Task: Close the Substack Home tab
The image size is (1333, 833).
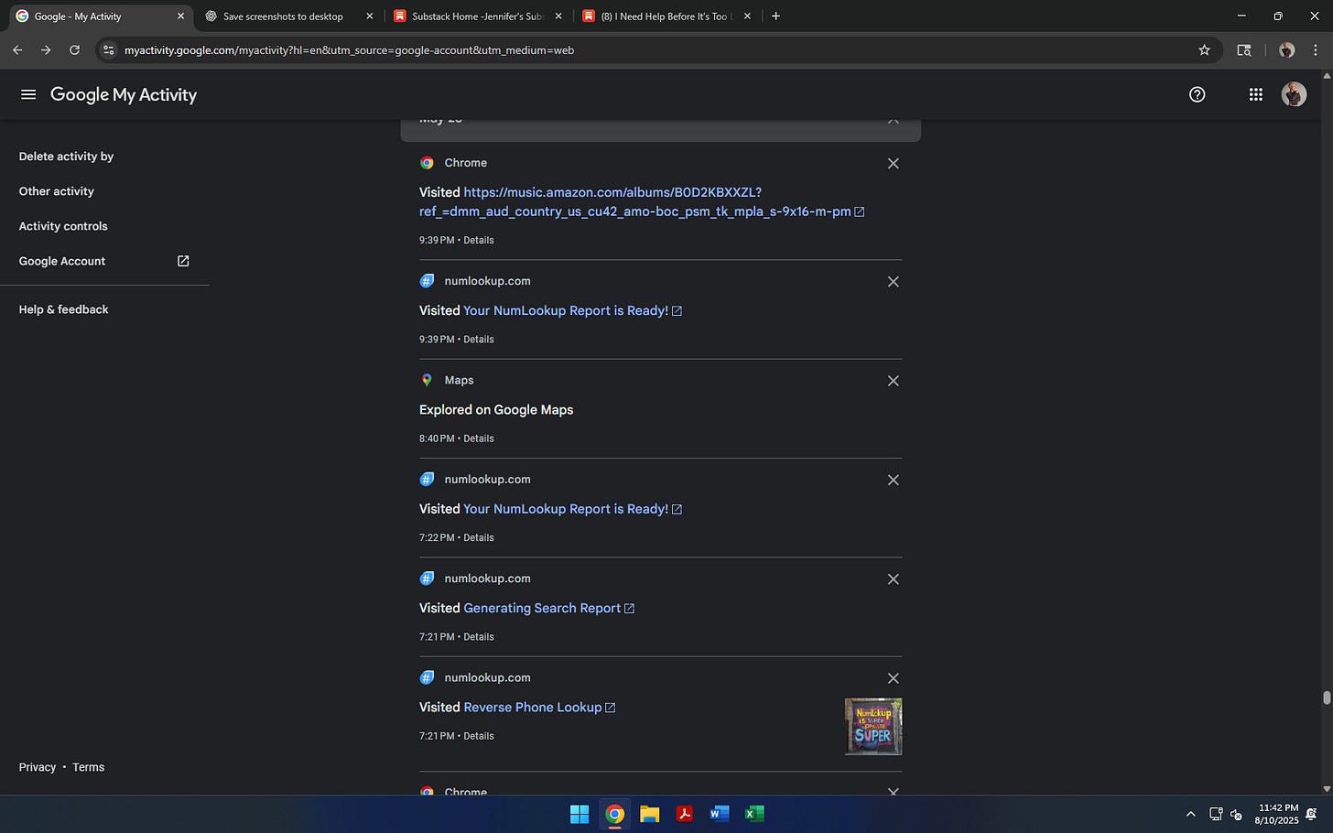Action: [x=558, y=16]
